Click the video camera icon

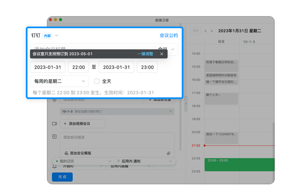coord(54,124)
